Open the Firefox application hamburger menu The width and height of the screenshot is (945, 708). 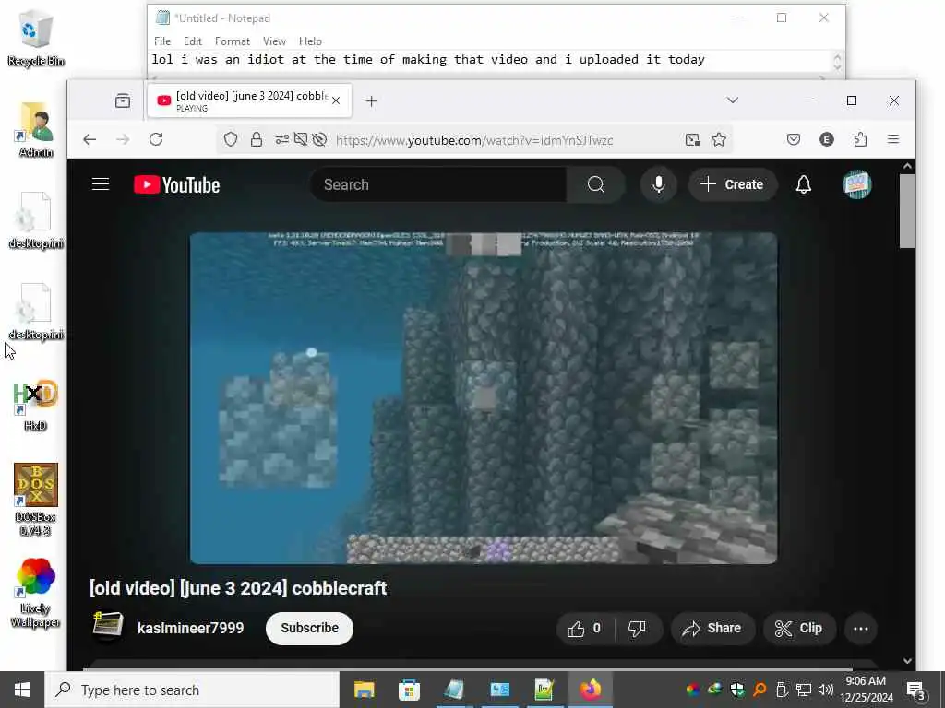pyautogui.click(x=893, y=140)
